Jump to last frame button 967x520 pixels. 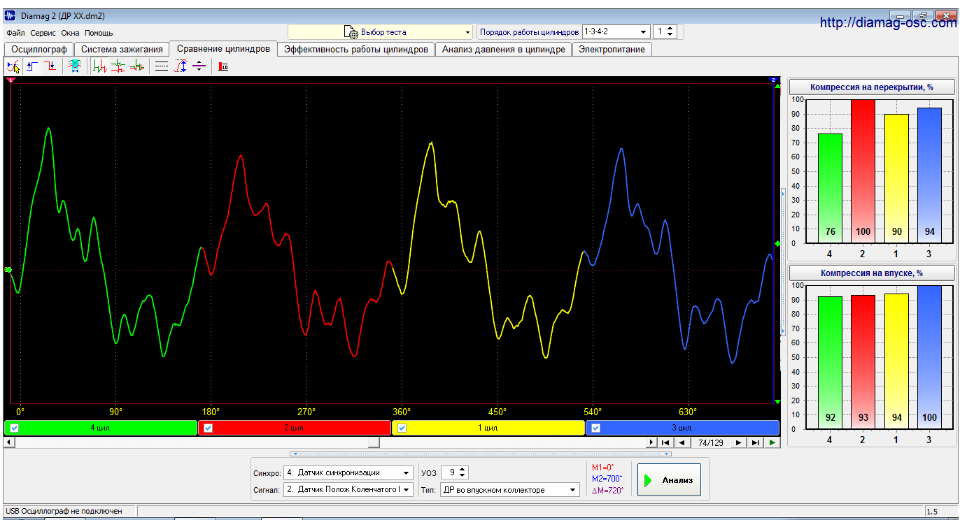coord(755,442)
